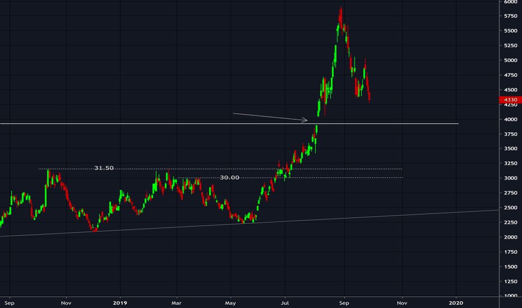Click the 3250 price axis label
Screen dimensions: 522x308
511,164
